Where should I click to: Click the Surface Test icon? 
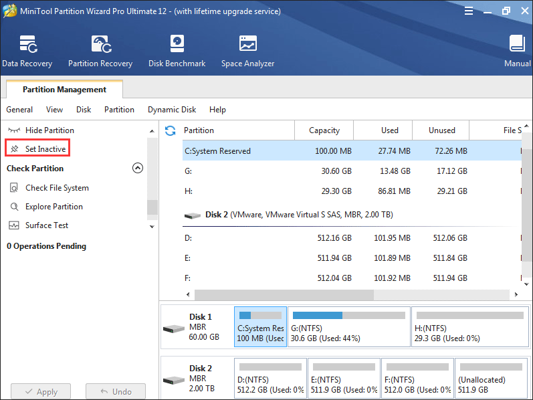[14, 225]
